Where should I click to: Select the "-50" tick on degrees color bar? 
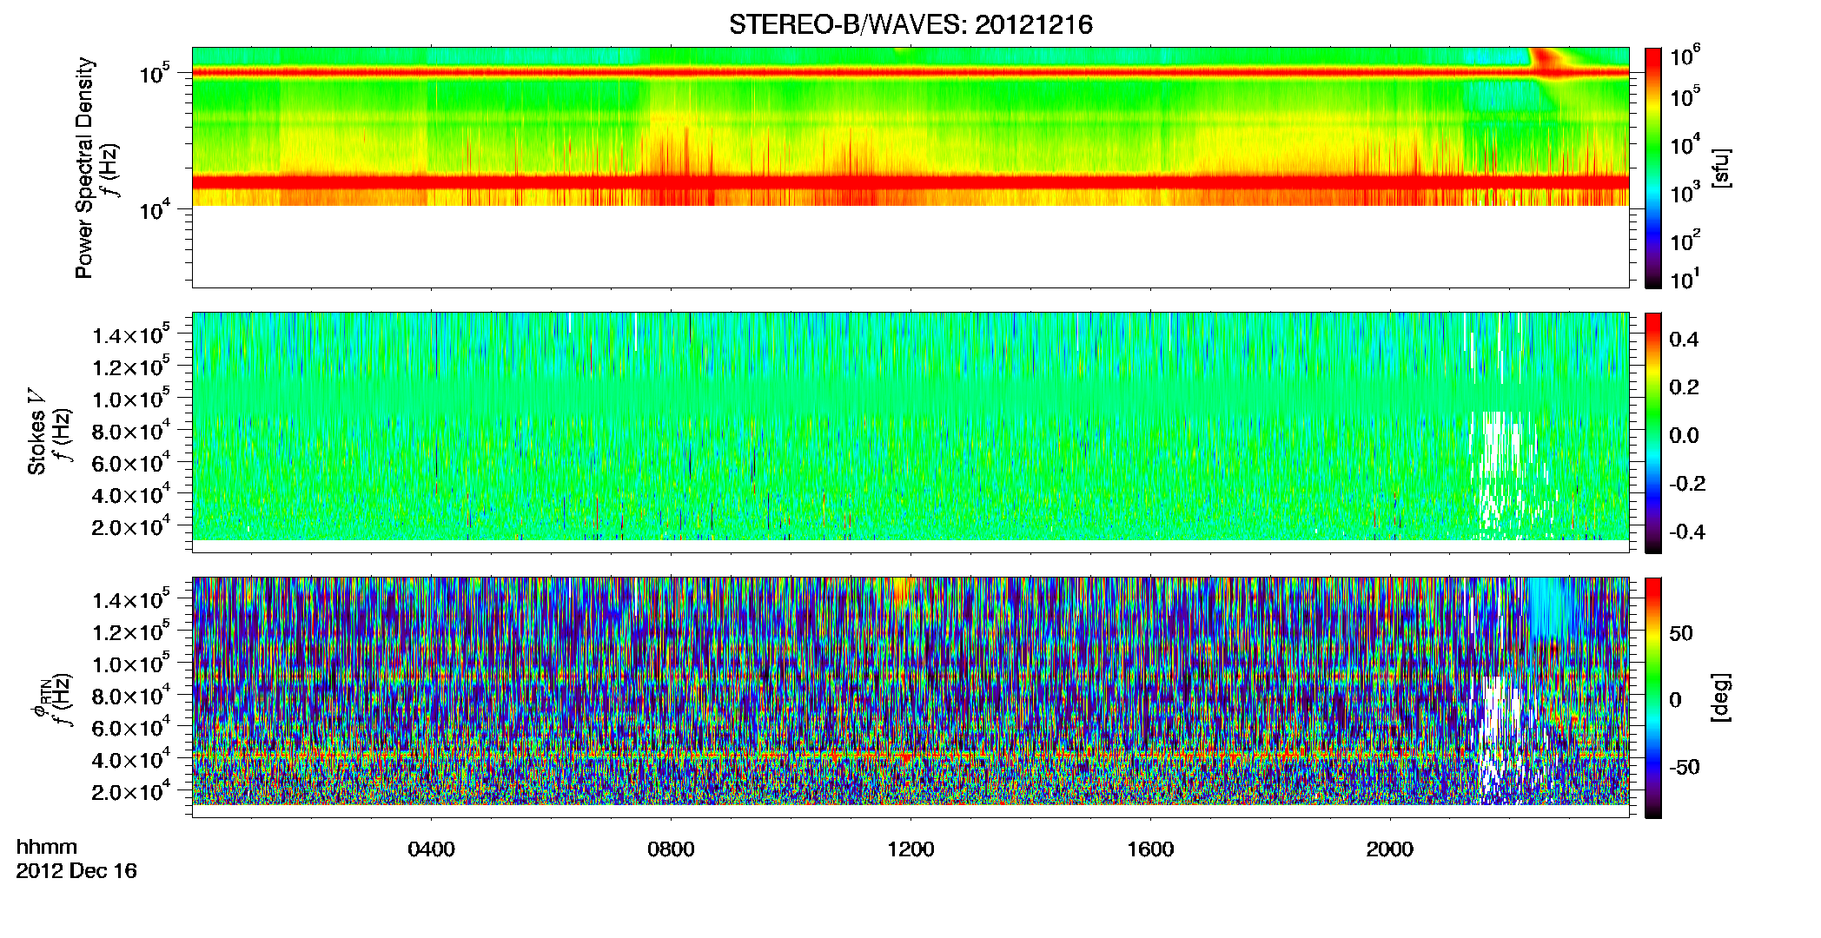pos(1685,768)
